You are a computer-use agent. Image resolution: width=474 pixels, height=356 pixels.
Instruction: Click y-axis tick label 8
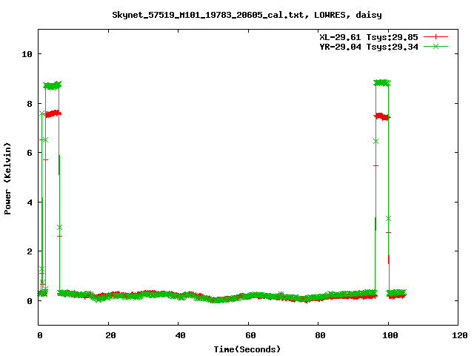point(30,104)
